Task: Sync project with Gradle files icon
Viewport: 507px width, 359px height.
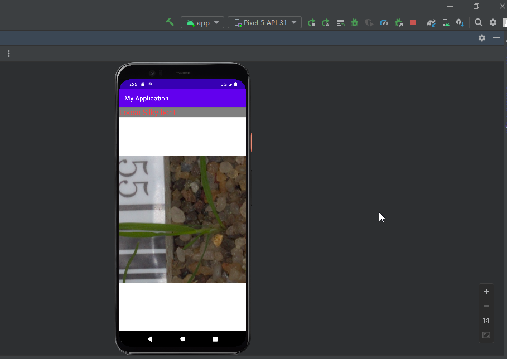Action: coord(431,23)
